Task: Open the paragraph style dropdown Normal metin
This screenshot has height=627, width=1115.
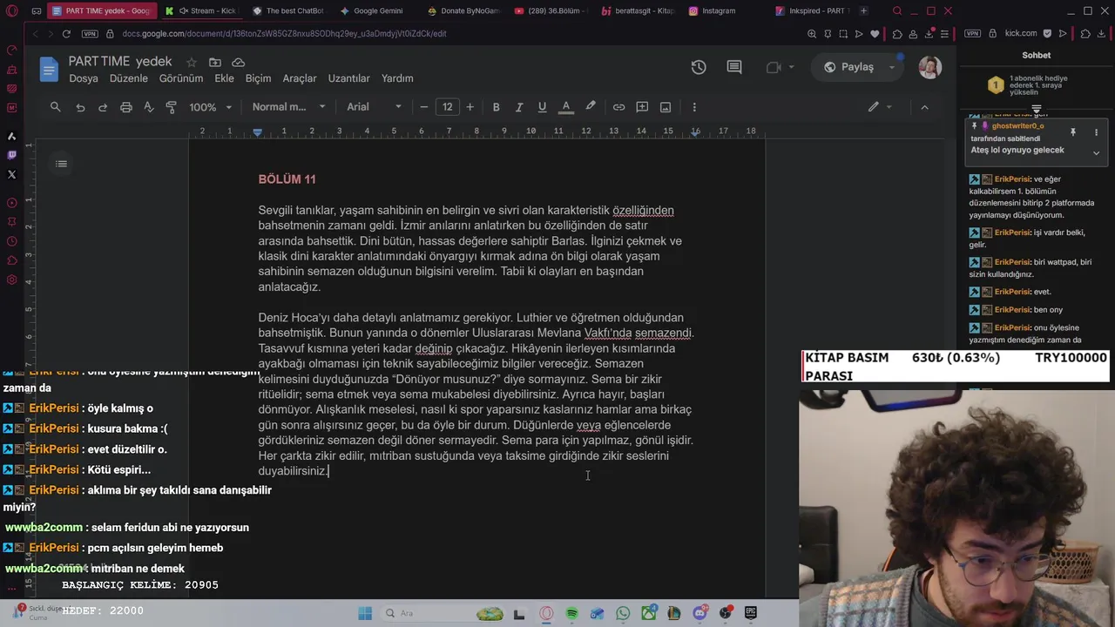Action: click(288, 107)
